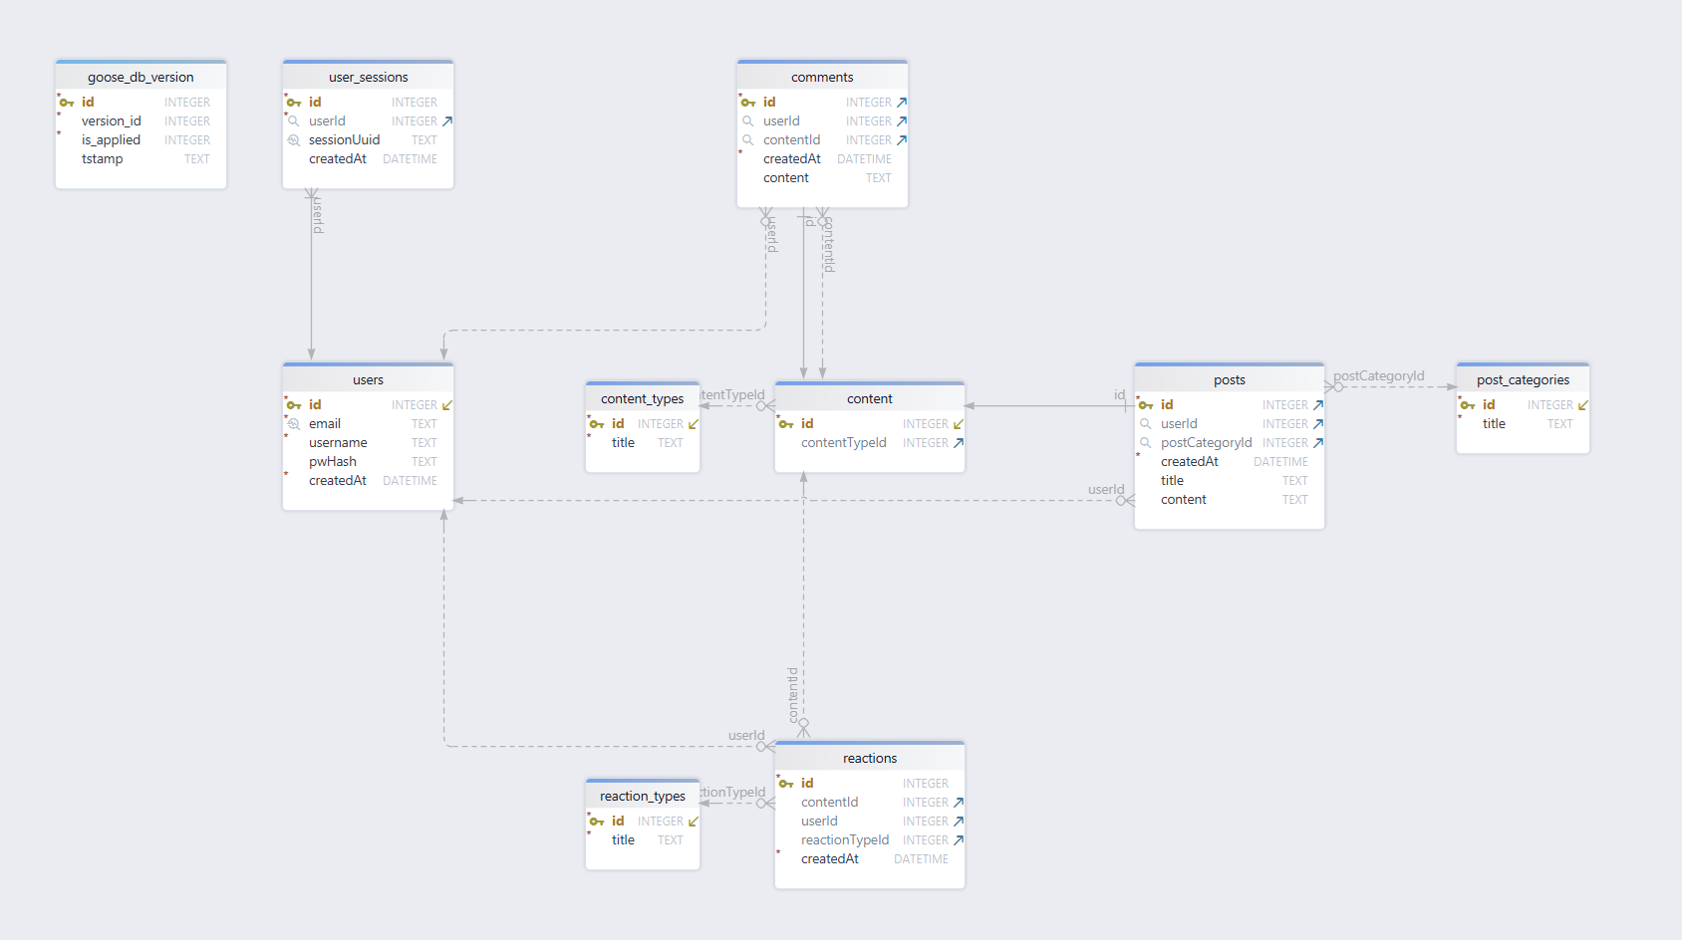Viewport: 1682px width, 940px height.
Task: Click the createdAt field in reactions table
Action: tap(829, 858)
